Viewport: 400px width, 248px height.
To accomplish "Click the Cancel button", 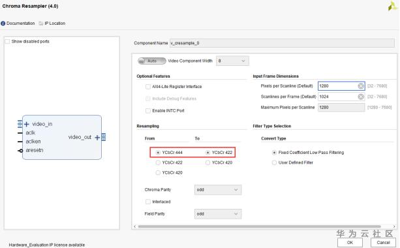I will pos(383,242).
